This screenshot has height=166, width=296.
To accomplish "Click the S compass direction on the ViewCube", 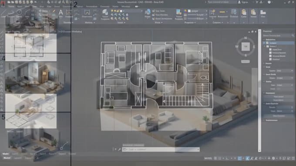I will pos(246,55).
